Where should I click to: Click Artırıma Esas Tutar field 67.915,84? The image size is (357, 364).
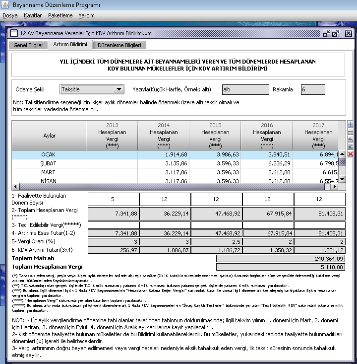click(x=268, y=233)
